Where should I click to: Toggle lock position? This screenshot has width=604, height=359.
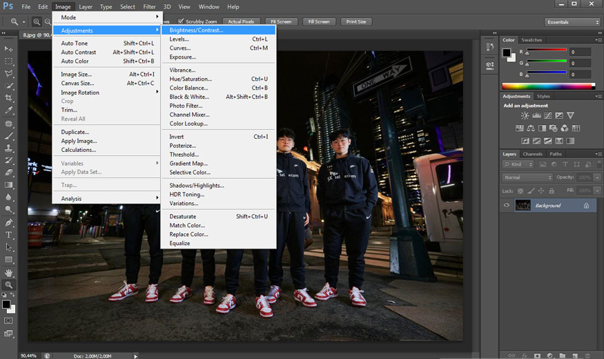[x=540, y=191]
